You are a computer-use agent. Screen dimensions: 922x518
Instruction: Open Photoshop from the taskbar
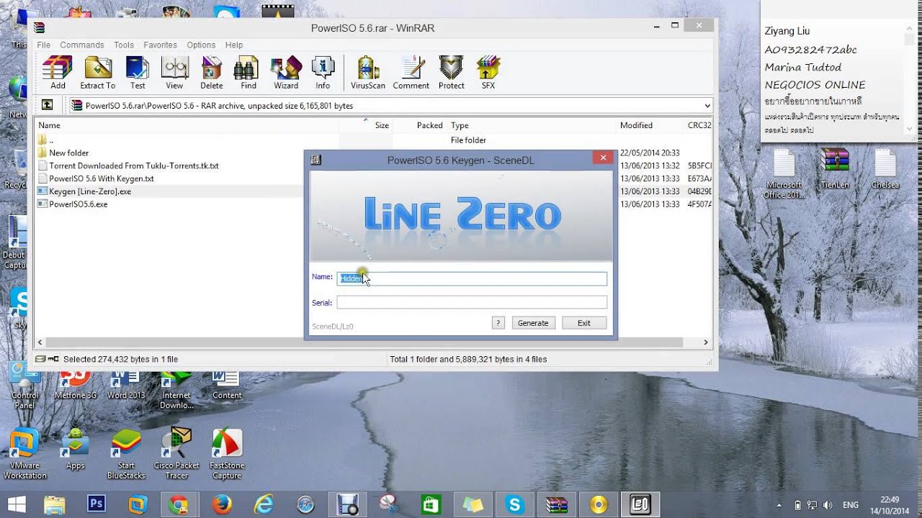click(97, 504)
